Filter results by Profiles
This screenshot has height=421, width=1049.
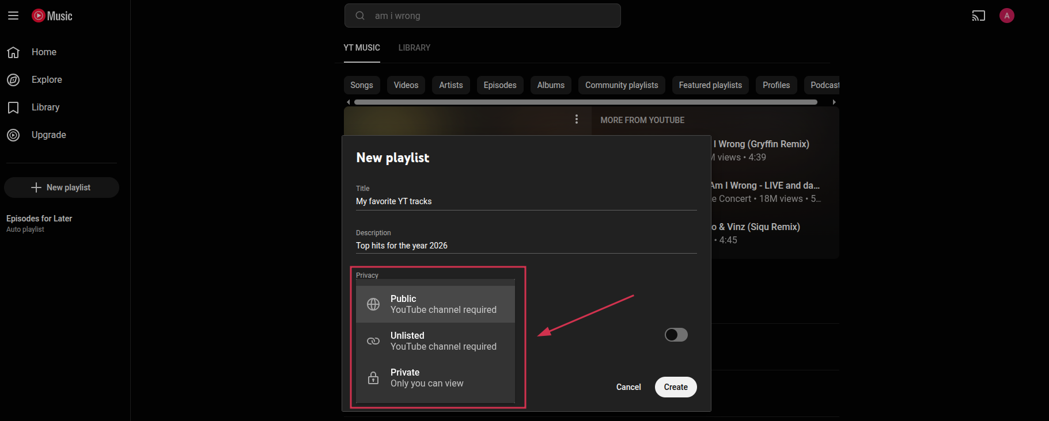pyautogui.click(x=777, y=85)
